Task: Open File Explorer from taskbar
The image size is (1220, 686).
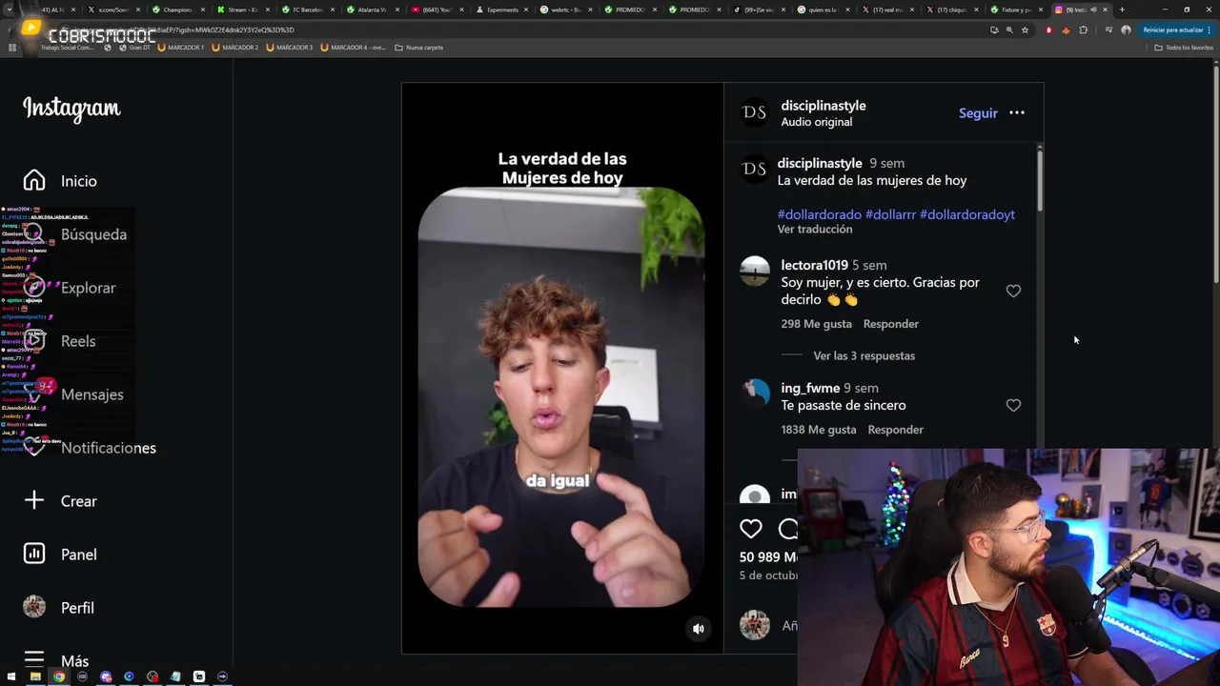Action: click(x=35, y=676)
